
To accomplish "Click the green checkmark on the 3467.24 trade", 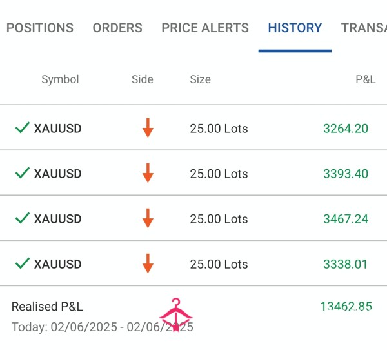I will click(x=23, y=218).
